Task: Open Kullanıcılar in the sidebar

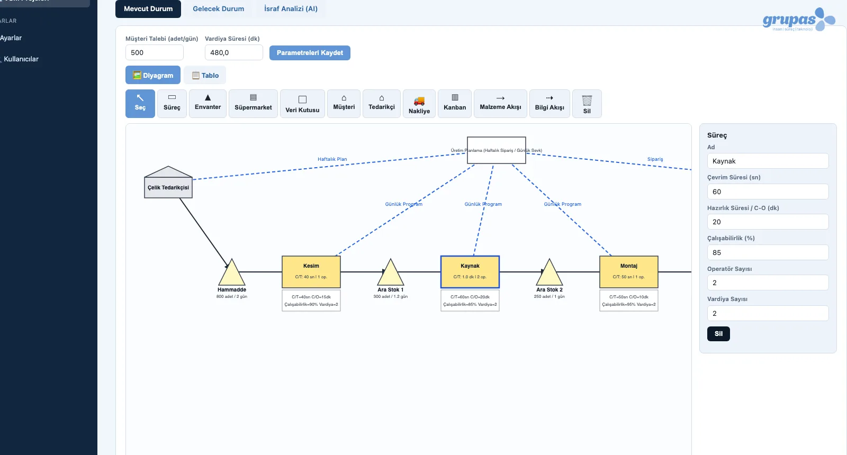Action: (x=21, y=59)
